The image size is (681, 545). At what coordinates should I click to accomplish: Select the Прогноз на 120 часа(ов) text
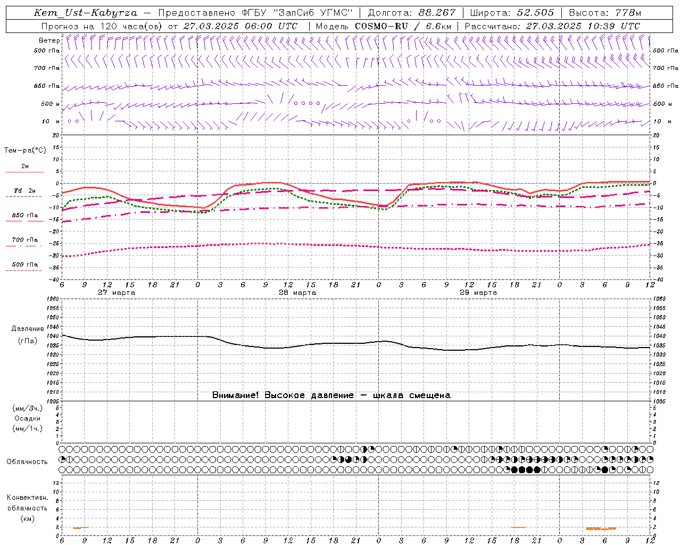[x=103, y=26]
